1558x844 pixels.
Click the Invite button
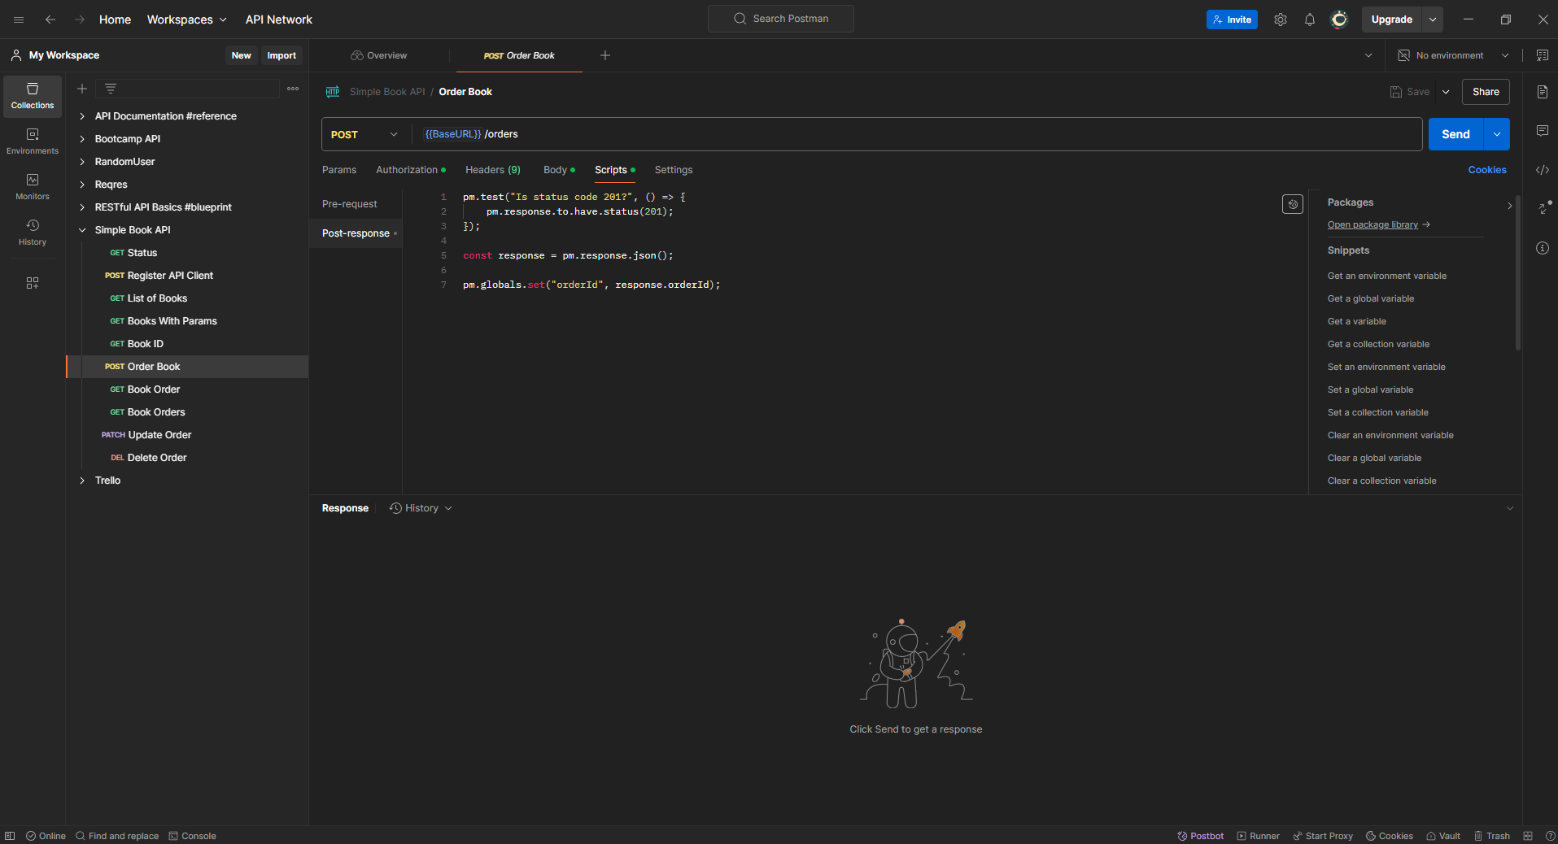(x=1232, y=20)
